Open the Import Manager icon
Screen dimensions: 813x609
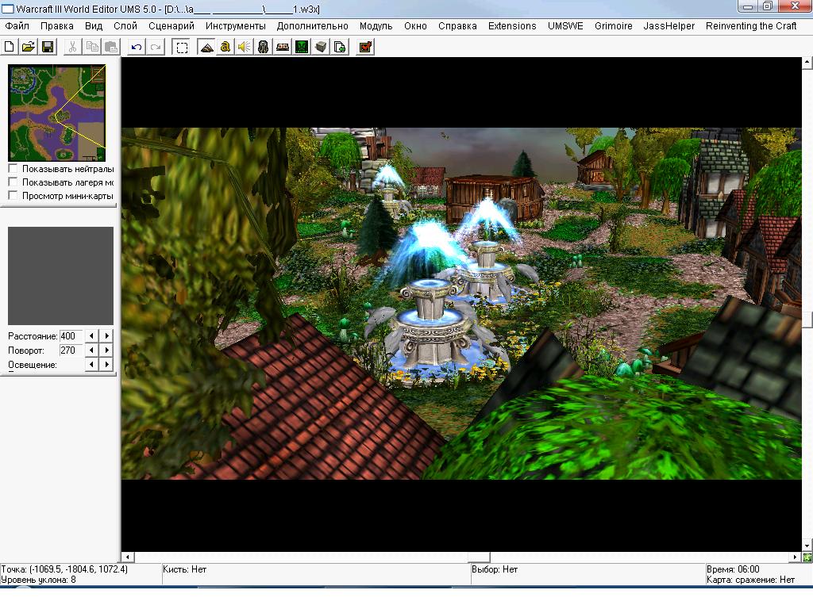[x=340, y=47]
